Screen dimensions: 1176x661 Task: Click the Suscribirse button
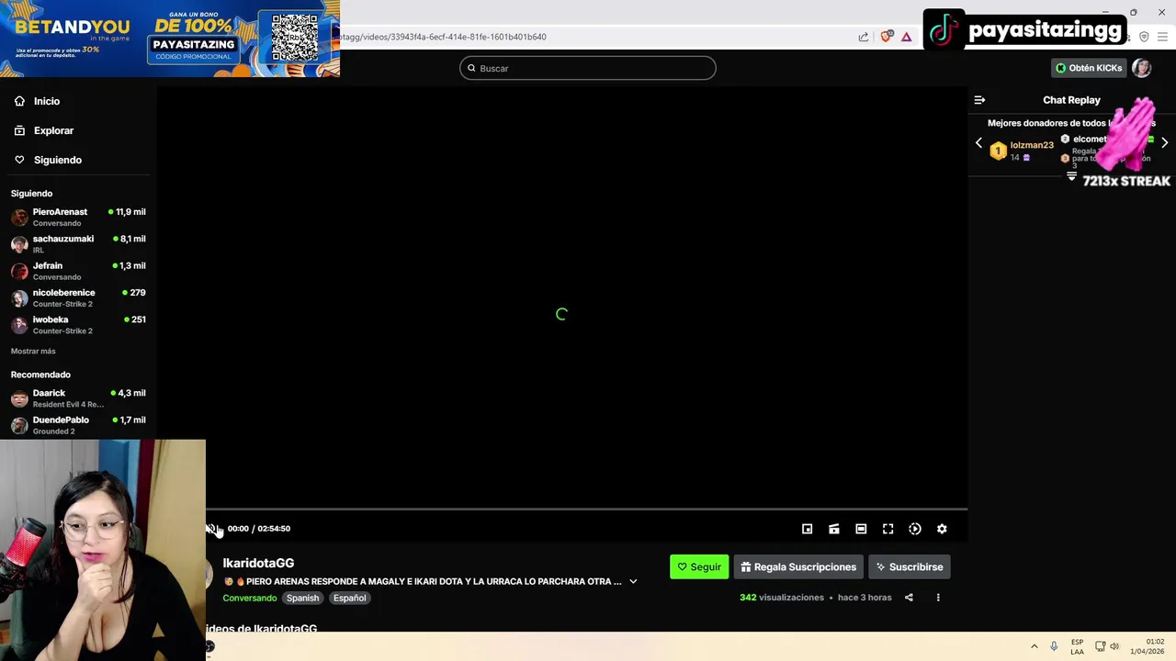click(909, 566)
